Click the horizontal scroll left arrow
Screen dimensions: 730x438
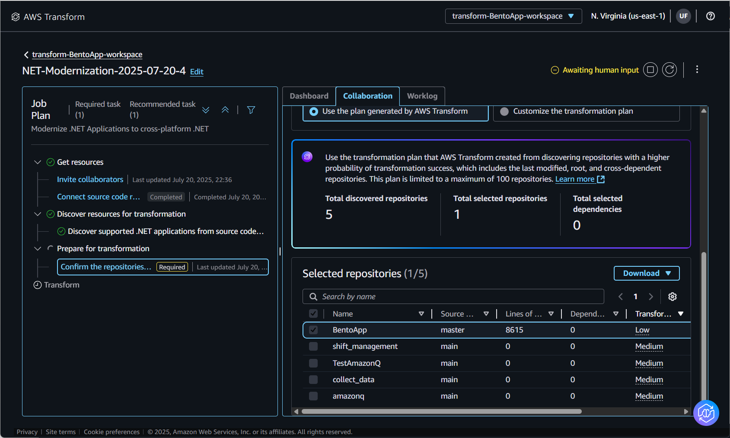(x=296, y=412)
